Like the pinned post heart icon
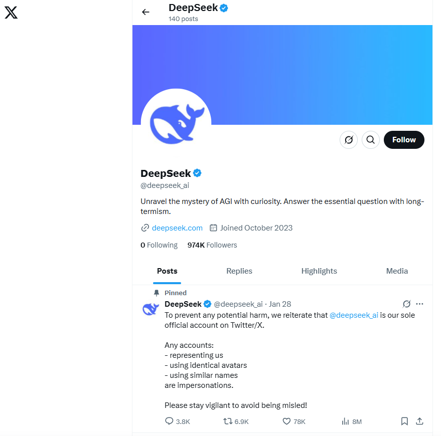Screen dimensions: 441x436 (x=293, y=421)
